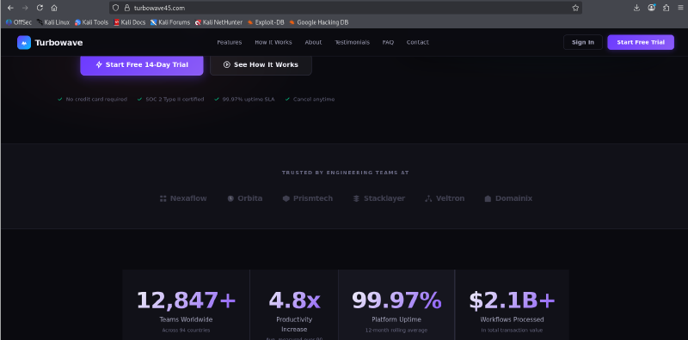Open the OffSec bookmark
The height and width of the screenshot is (340, 688).
coord(19,22)
